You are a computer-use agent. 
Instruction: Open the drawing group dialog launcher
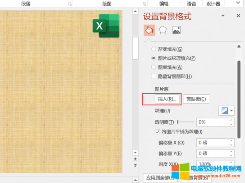[144, 4]
